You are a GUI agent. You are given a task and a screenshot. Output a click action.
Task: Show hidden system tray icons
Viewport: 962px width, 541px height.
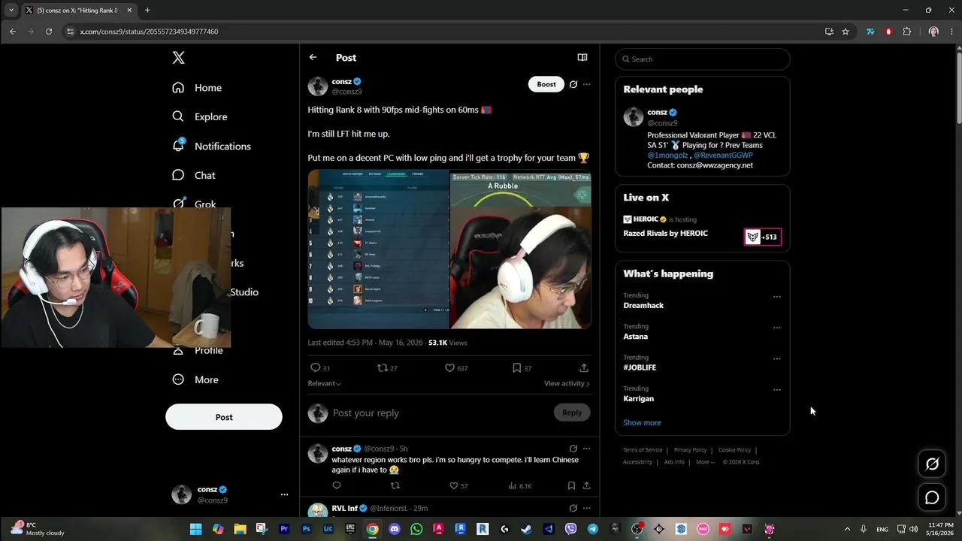pyautogui.click(x=847, y=529)
